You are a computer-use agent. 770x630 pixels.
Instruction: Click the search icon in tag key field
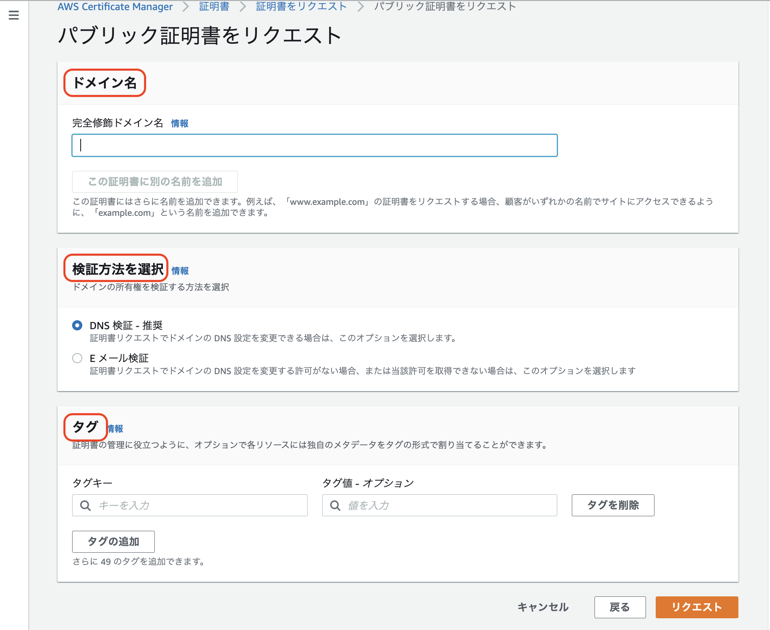click(x=86, y=505)
